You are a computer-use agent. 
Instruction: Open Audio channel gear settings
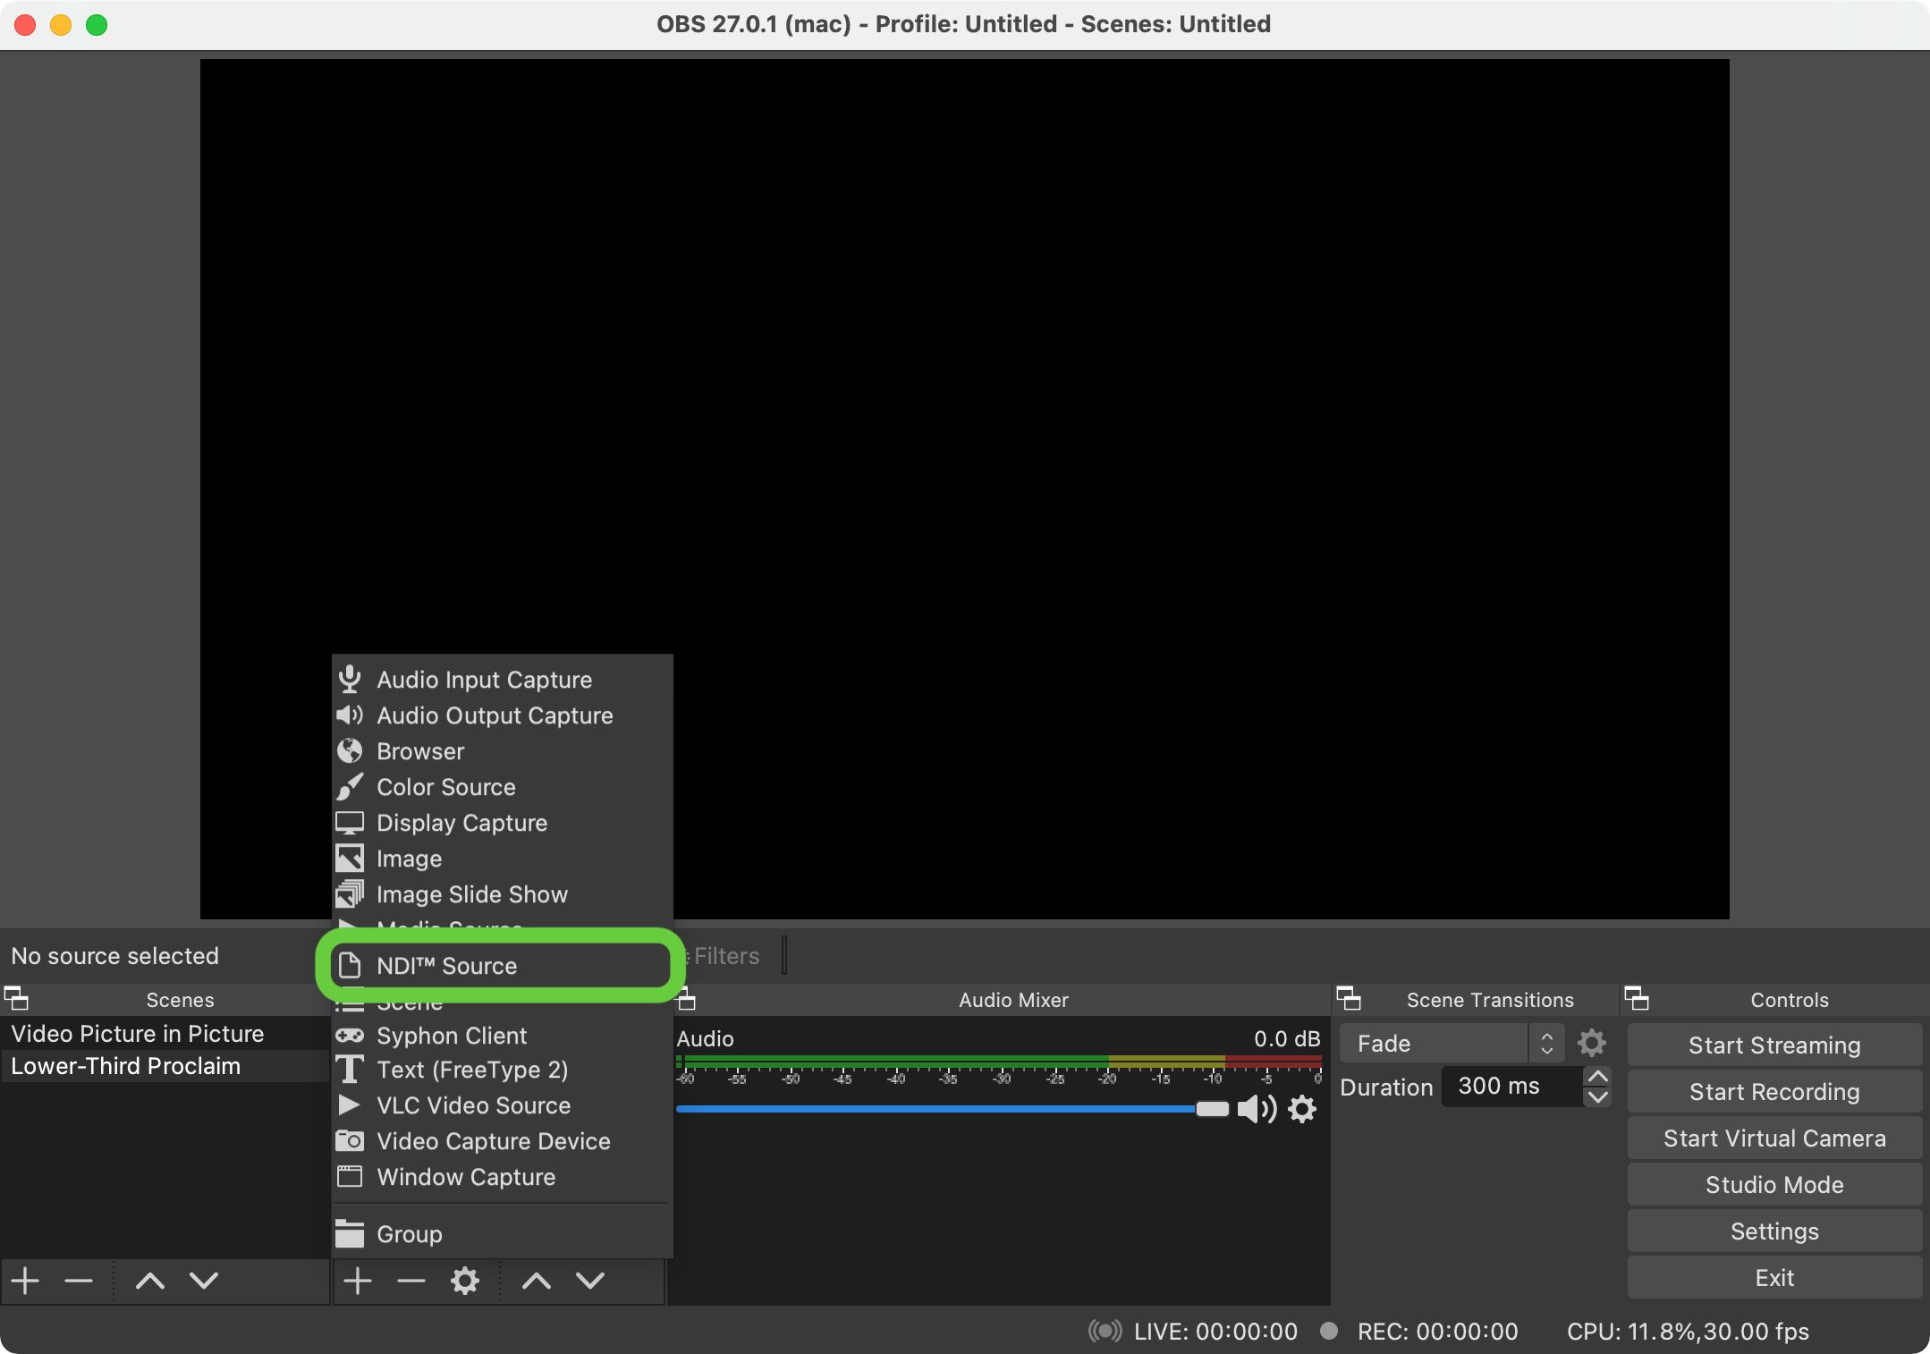point(1302,1109)
